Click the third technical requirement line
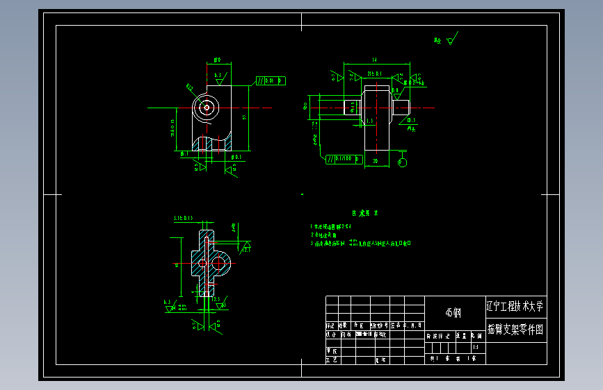Viewport: 603px width, 390px height. click(361, 244)
